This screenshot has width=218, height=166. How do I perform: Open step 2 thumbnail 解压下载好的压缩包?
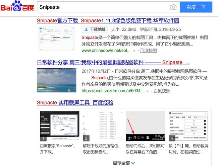click(103, 126)
